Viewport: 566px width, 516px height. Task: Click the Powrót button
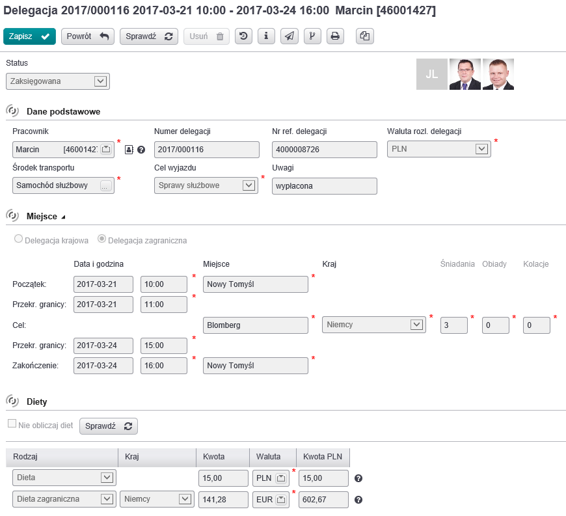87,36
